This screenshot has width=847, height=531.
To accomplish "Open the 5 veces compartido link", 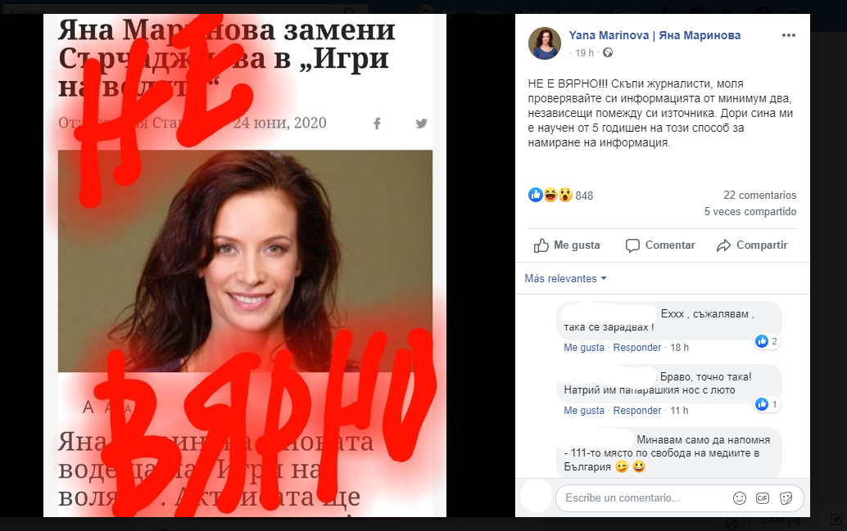I will (x=750, y=212).
